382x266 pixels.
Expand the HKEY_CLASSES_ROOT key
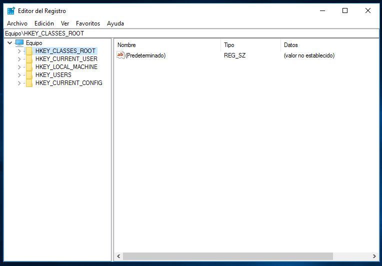click(19, 51)
